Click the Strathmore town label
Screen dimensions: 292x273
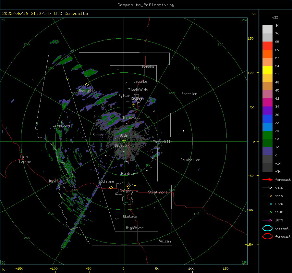(x=158, y=192)
